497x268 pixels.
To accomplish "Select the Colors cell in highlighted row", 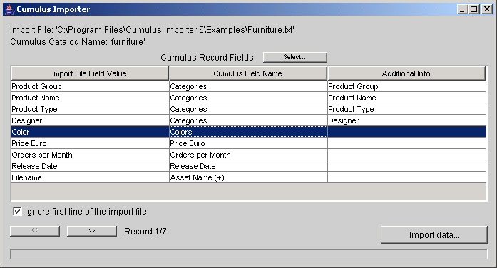I will (248, 132).
